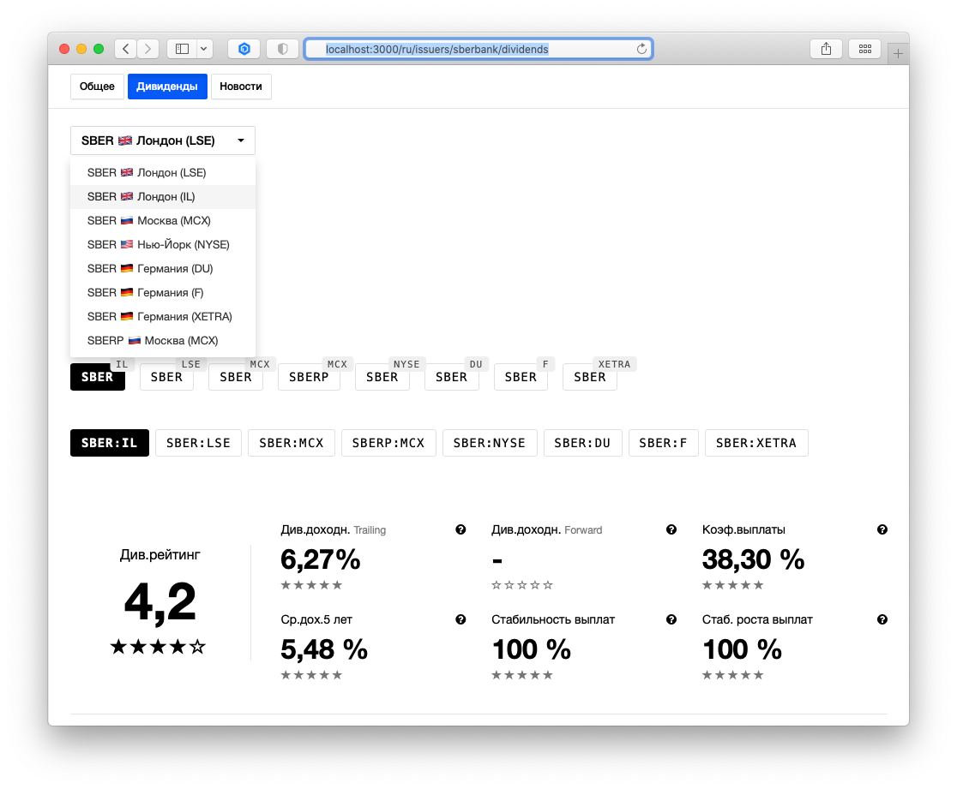Open help icon for Коэф.выплаты

[x=882, y=530]
